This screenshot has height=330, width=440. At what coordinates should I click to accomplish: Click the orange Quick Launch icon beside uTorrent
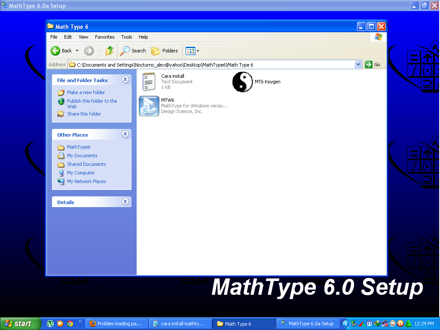pyautogui.click(x=60, y=324)
